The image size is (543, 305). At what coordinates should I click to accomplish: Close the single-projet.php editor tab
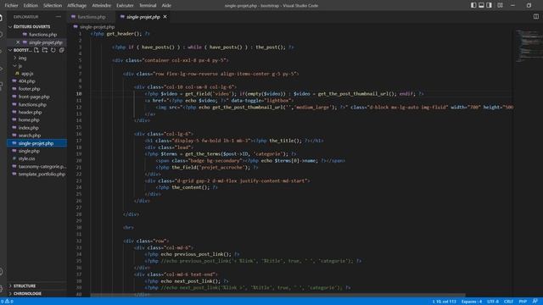pyautogui.click(x=165, y=17)
